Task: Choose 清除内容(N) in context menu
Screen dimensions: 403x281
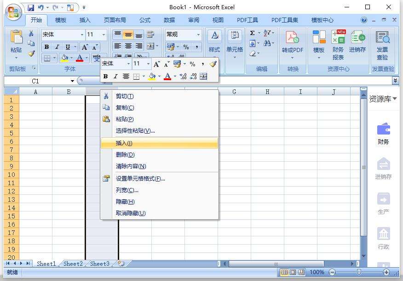Action: click(x=159, y=166)
